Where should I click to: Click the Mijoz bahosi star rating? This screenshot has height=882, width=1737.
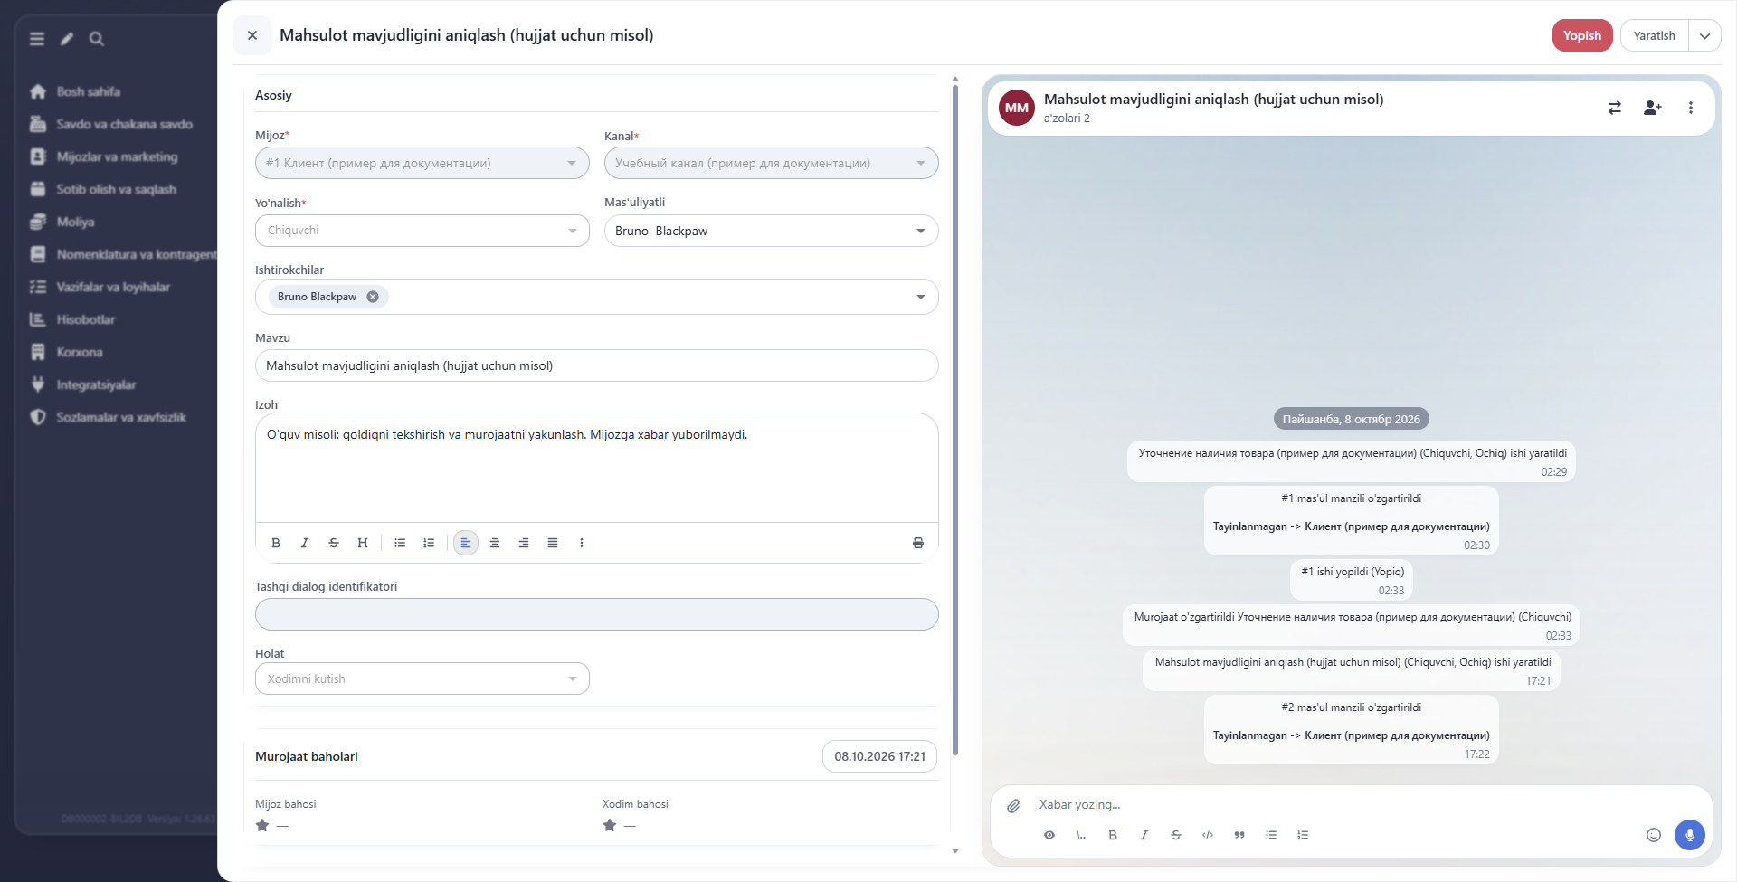(262, 825)
